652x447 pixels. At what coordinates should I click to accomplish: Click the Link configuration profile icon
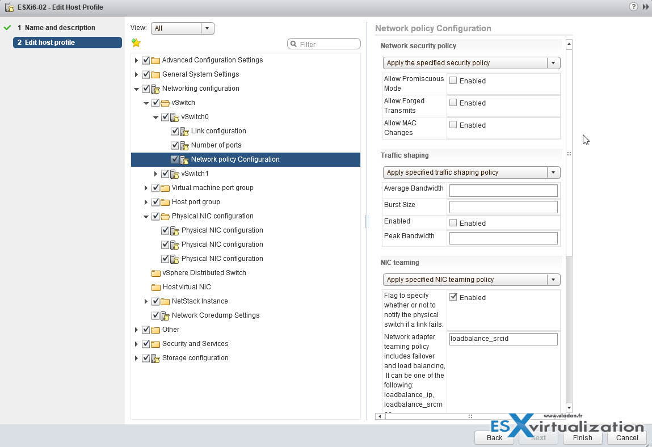(x=184, y=132)
